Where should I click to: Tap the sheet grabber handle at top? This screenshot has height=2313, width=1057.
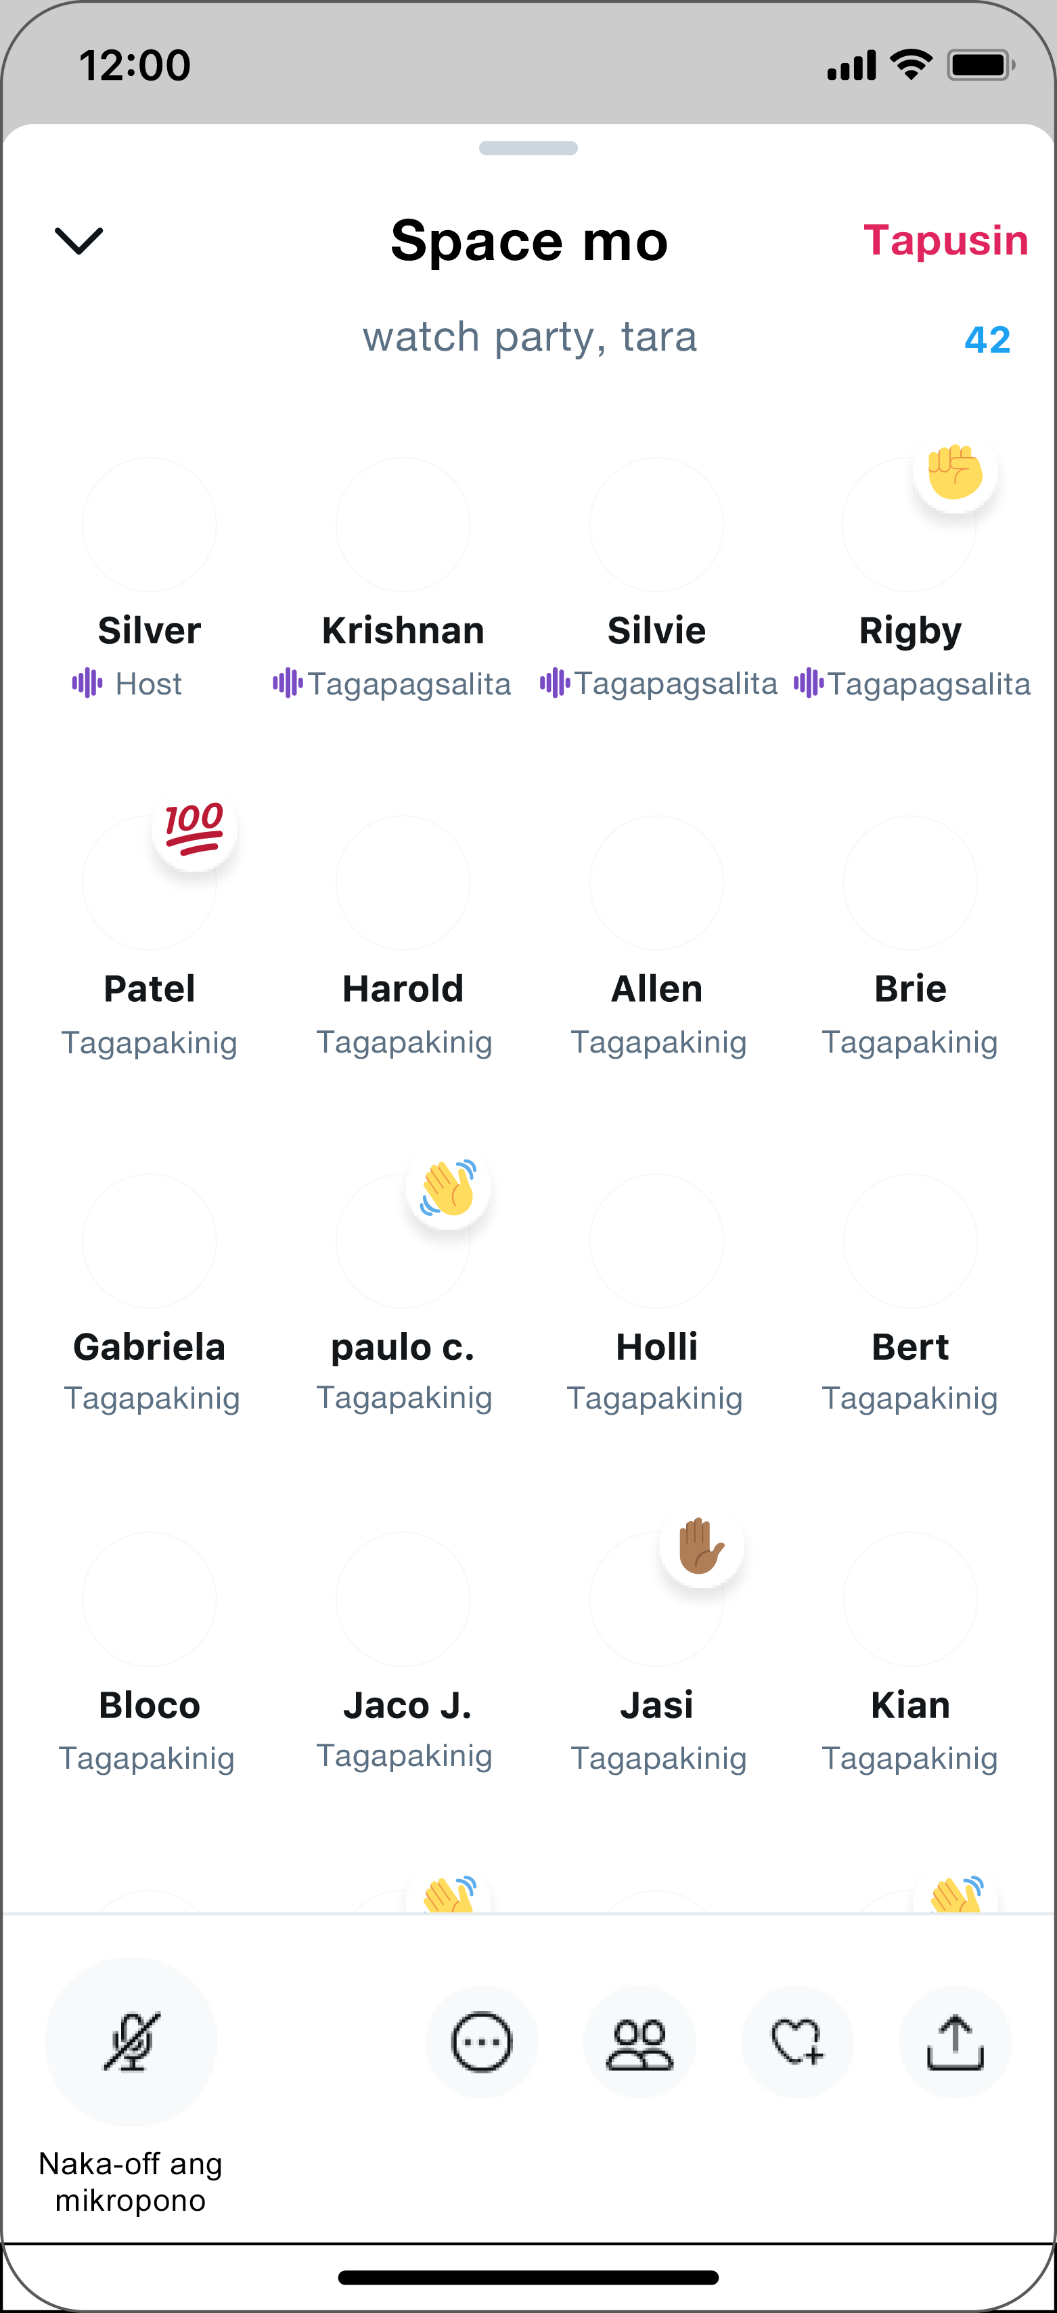click(528, 148)
